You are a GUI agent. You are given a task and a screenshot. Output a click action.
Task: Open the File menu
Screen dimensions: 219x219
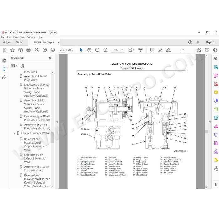[x=3, y=37]
